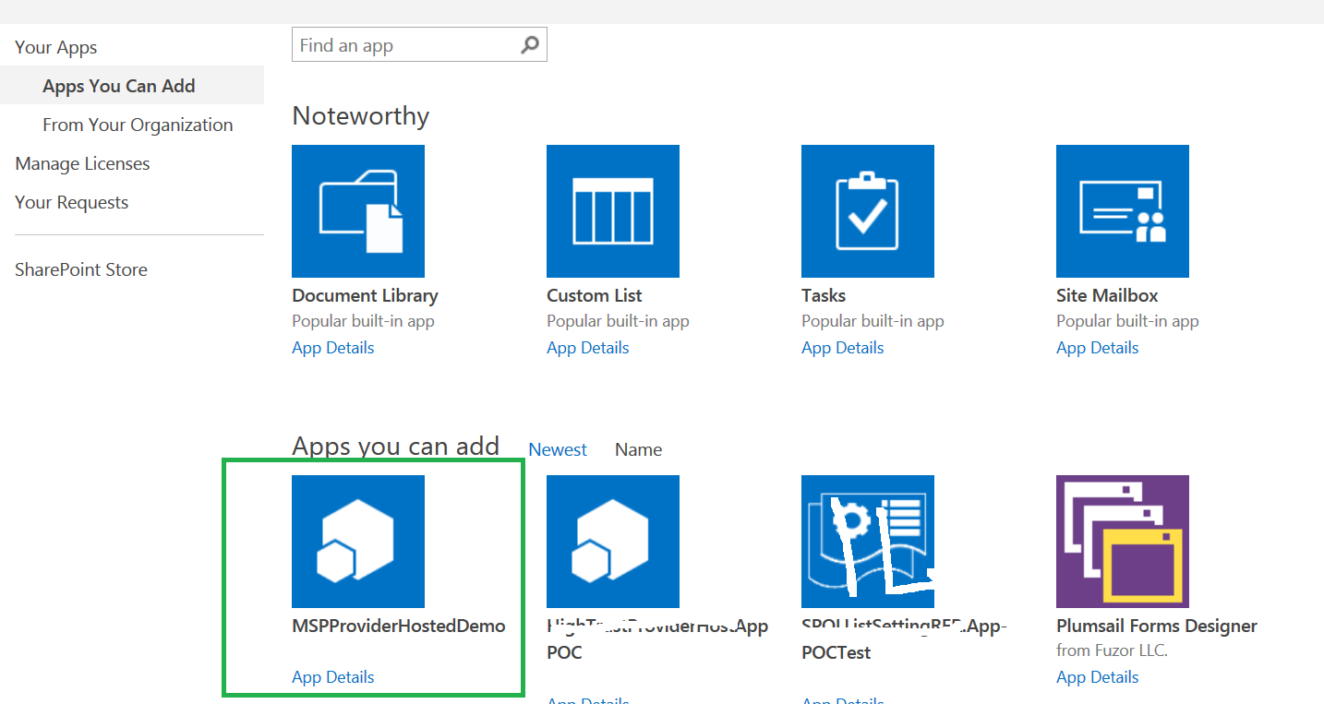Click the Plumsail Forms Designer purple icon

pos(1122,541)
